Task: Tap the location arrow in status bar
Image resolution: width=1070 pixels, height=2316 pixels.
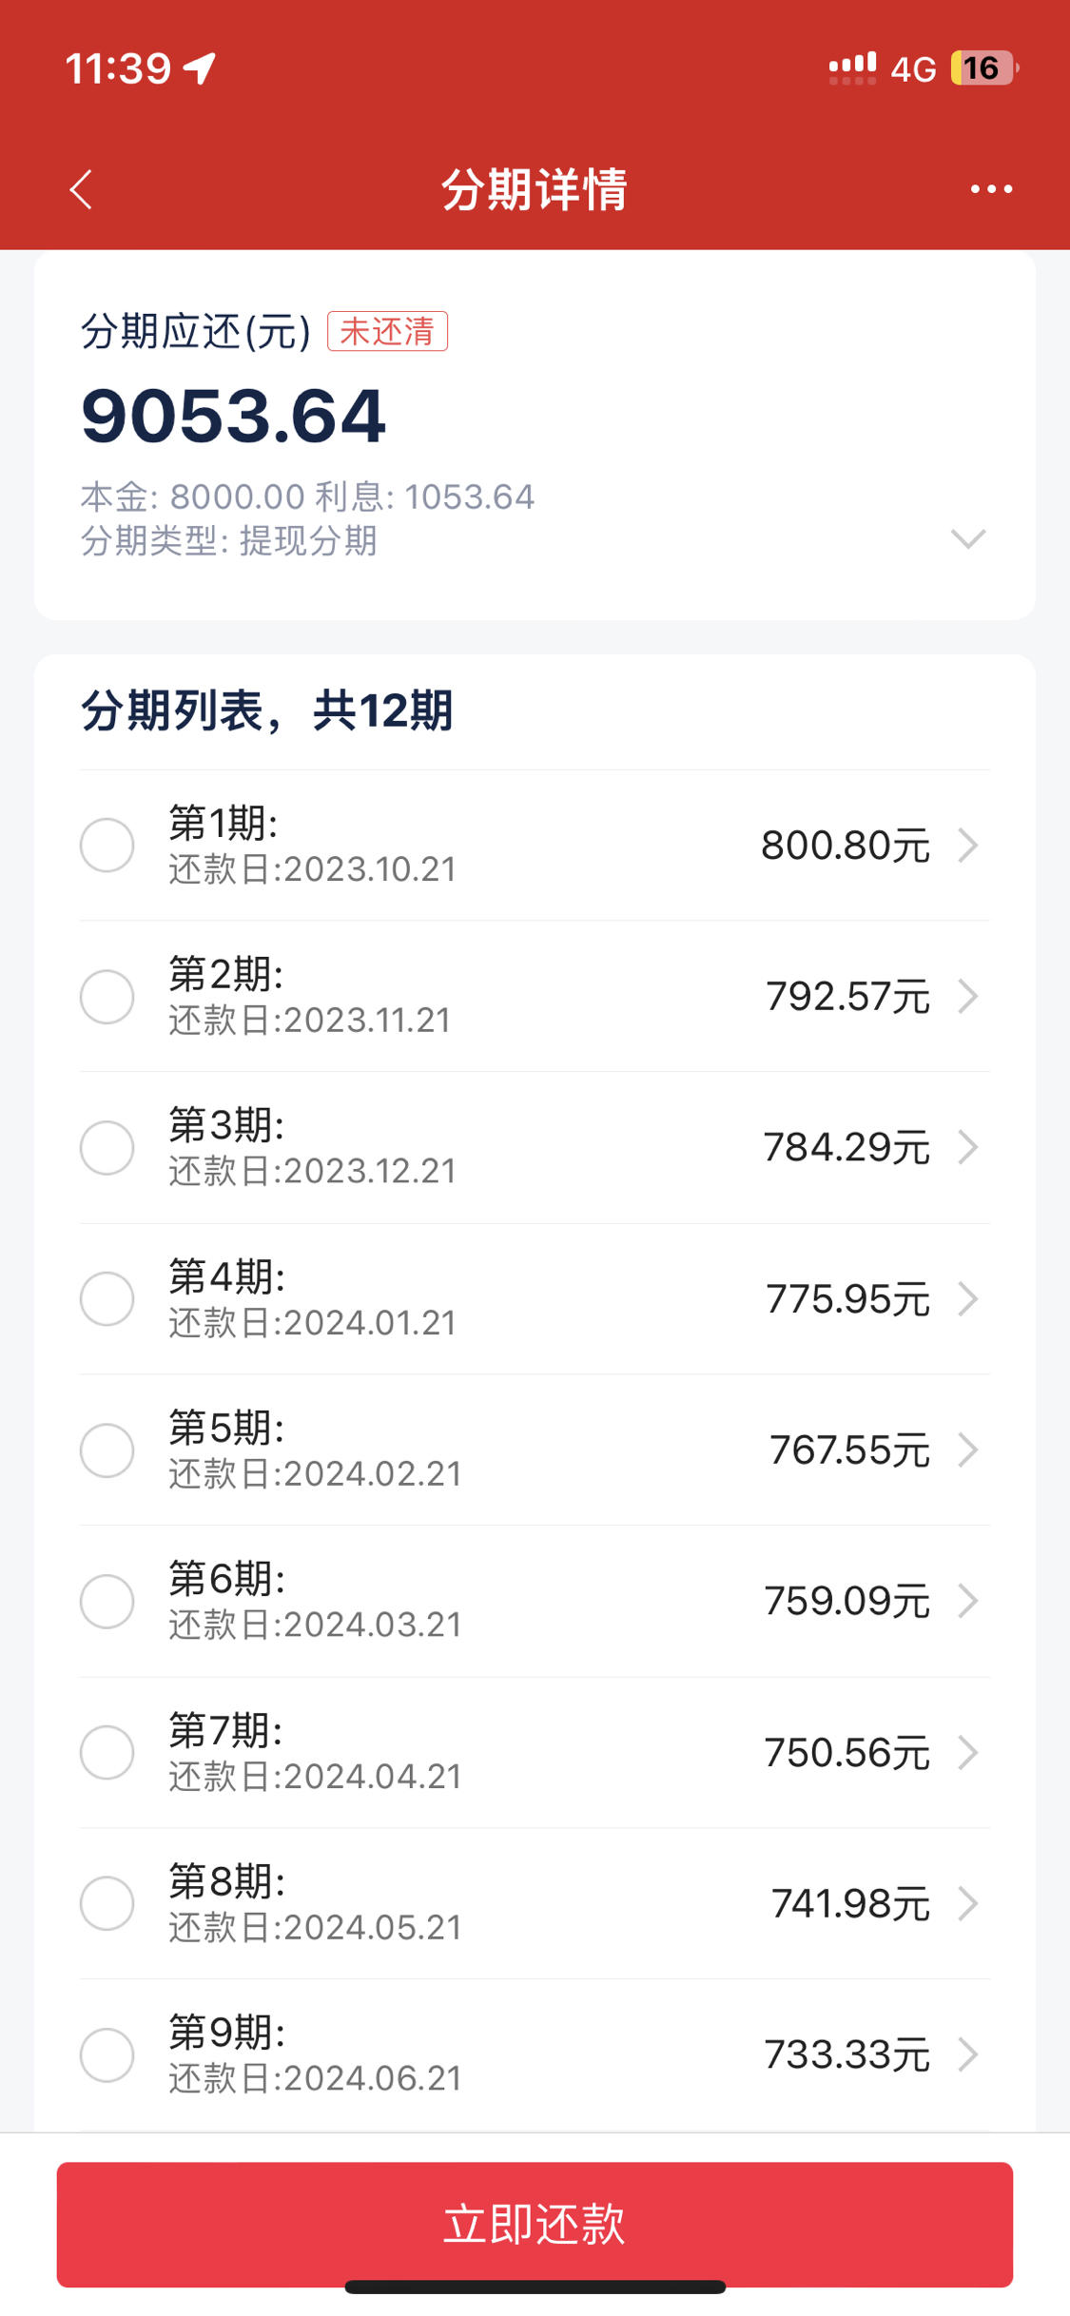Action: pos(200,68)
